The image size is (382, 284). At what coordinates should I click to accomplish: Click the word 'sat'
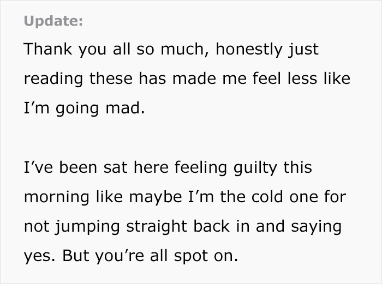[115, 168]
